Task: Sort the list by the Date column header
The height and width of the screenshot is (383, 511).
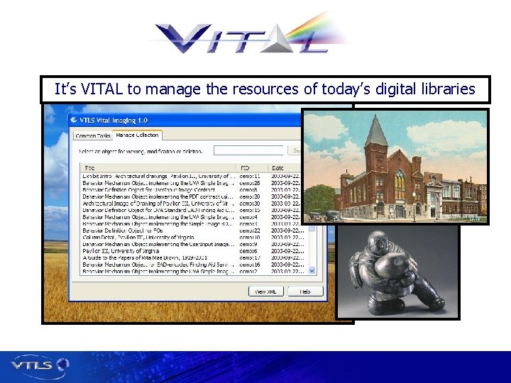Action: coord(285,168)
